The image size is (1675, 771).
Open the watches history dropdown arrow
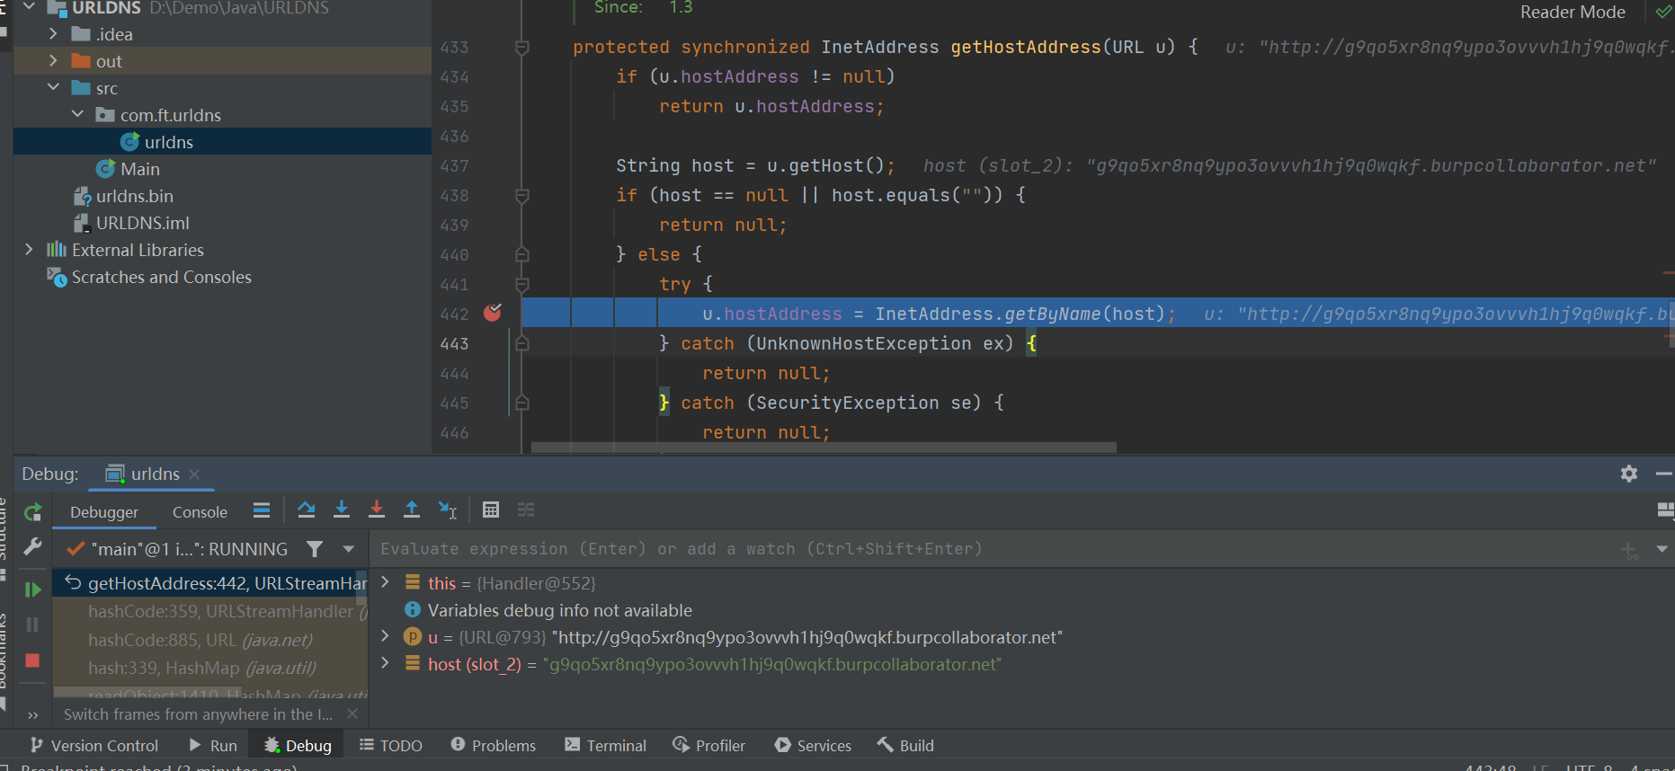coord(1662,549)
